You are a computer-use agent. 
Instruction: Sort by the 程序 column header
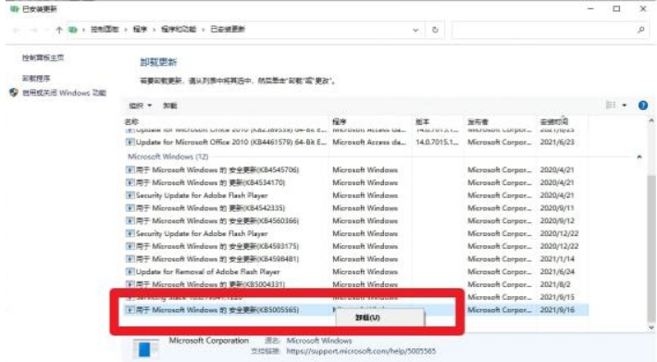coord(340,122)
